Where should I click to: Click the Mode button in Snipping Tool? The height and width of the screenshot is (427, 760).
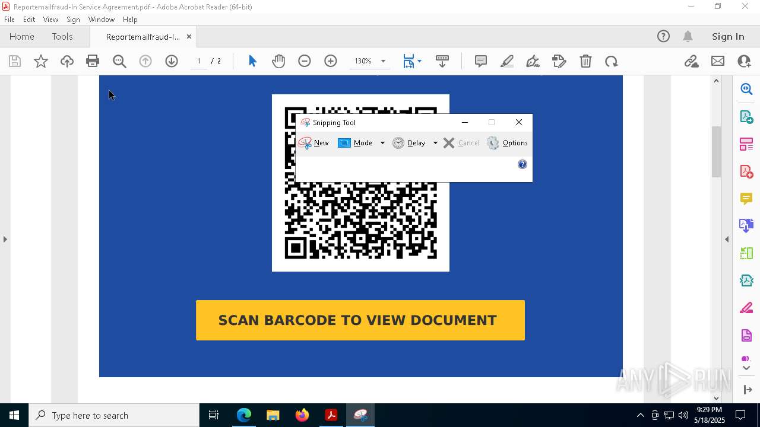pyautogui.click(x=355, y=143)
